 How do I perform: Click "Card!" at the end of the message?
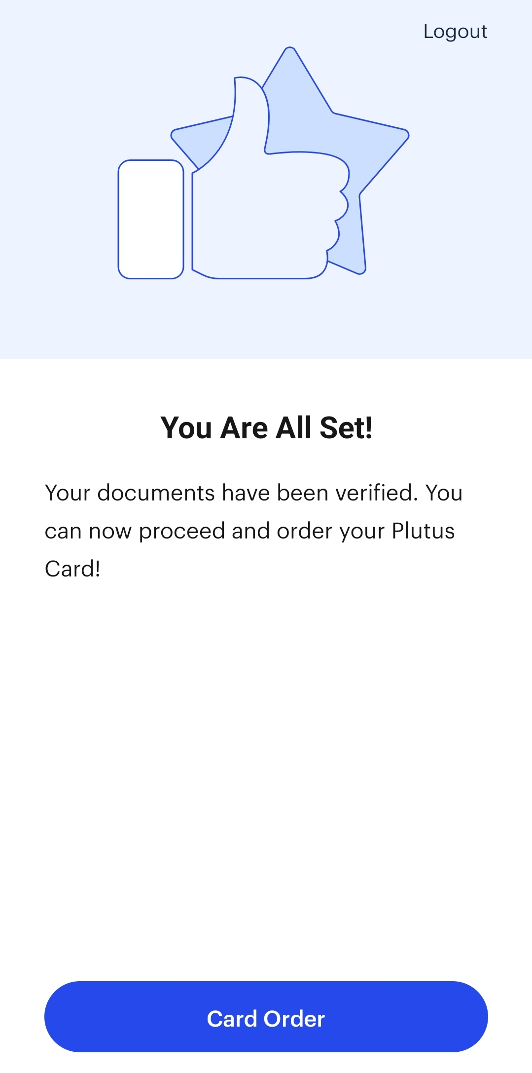72,569
